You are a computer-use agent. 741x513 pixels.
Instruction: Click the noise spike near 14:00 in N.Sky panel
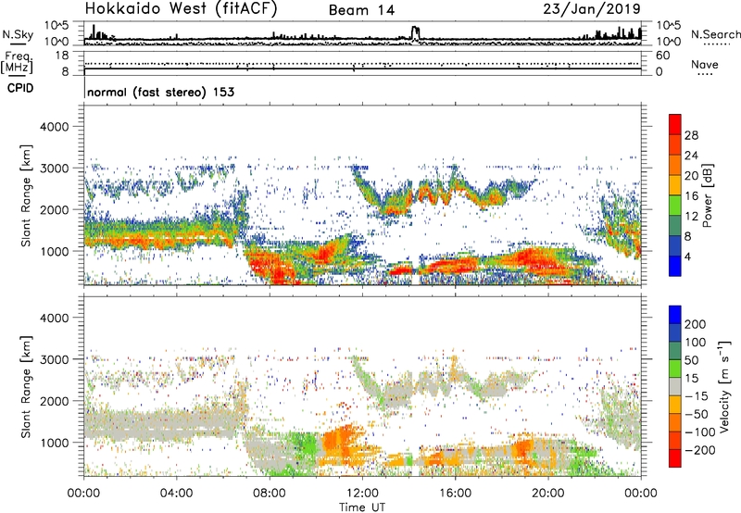coord(415,33)
